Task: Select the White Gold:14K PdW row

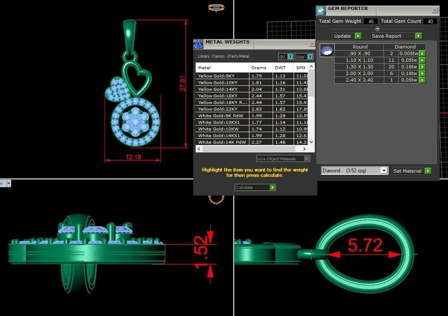Action: pyautogui.click(x=252, y=142)
